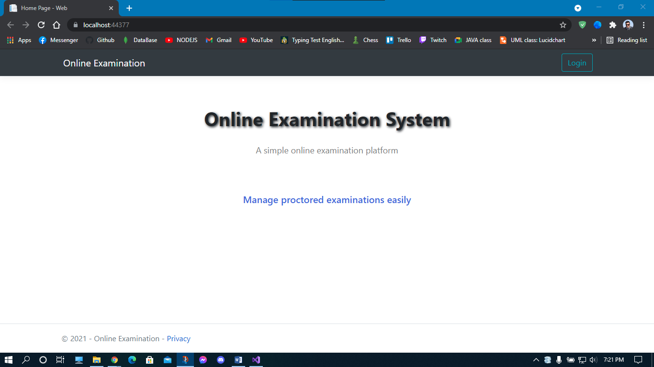The width and height of the screenshot is (654, 367).
Task: Open the Extensions puzzle icon
Action: [612, 25]
